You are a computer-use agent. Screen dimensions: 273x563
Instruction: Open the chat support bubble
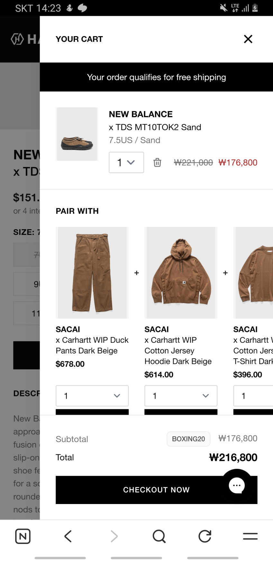click(237, 485)
